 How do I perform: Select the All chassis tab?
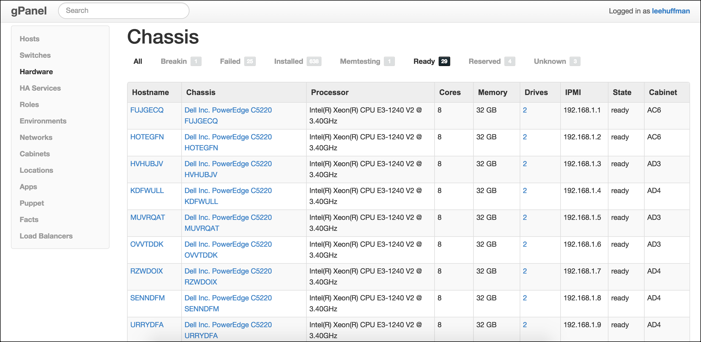coord(138,61)
